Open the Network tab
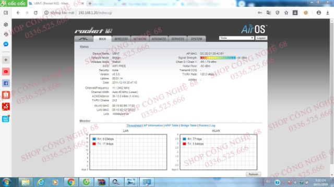This screenshot has width=334, height=187. (140, 39)
